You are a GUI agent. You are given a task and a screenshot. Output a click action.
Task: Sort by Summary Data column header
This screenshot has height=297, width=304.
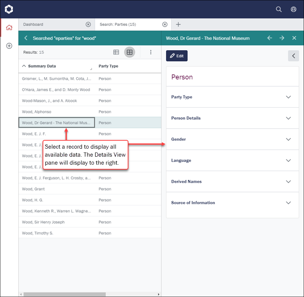click(42, 66)
